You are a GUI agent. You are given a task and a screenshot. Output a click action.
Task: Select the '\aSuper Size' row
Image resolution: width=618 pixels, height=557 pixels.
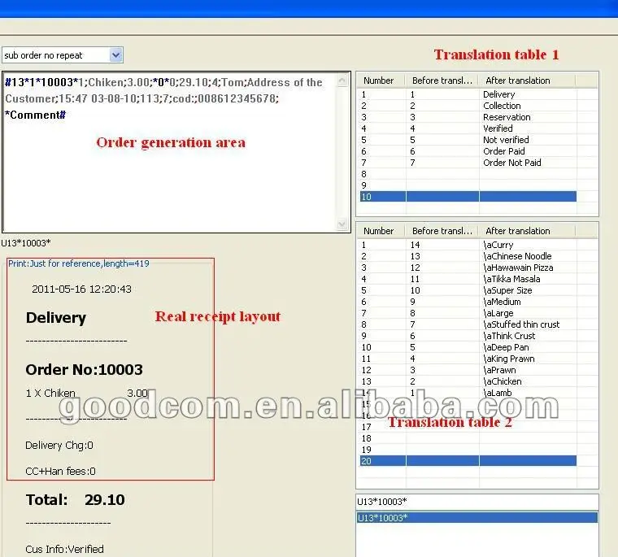pos(468,290)
